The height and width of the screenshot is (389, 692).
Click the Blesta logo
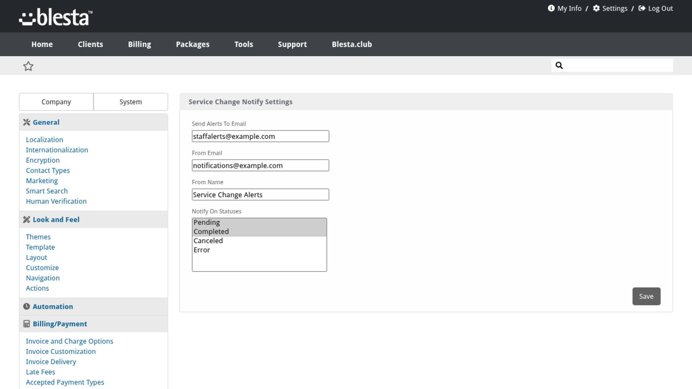point(56,17)
